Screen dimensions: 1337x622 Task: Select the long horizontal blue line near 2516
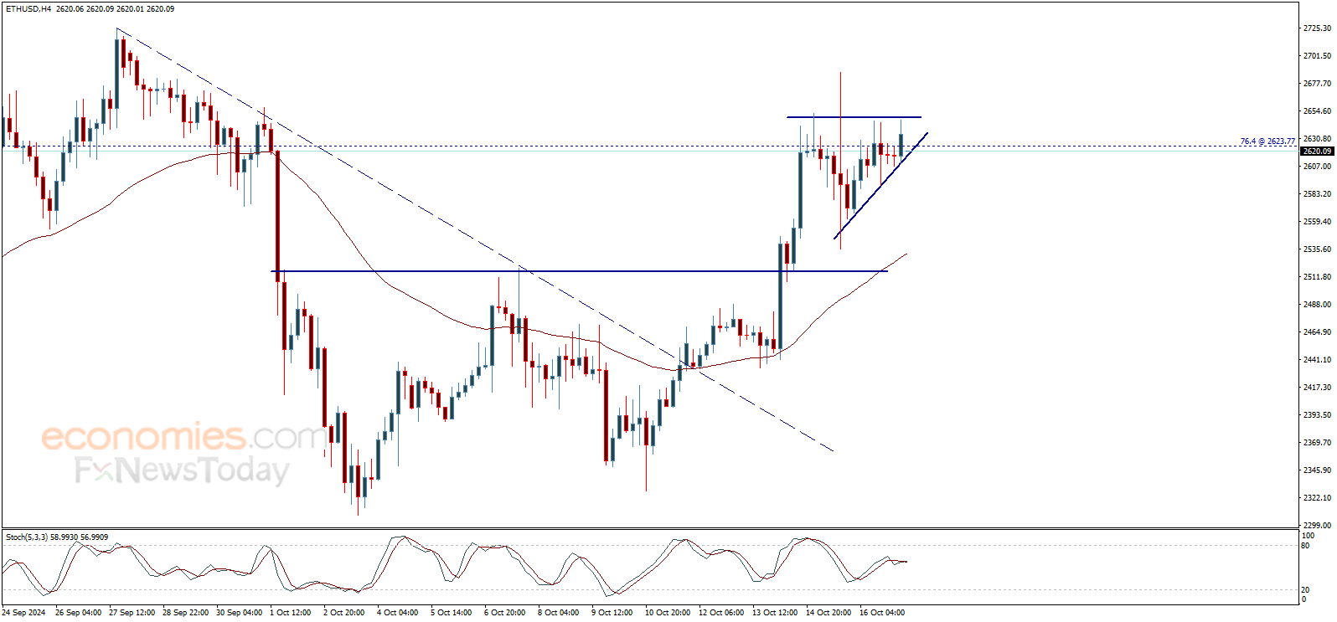(579, 271)
